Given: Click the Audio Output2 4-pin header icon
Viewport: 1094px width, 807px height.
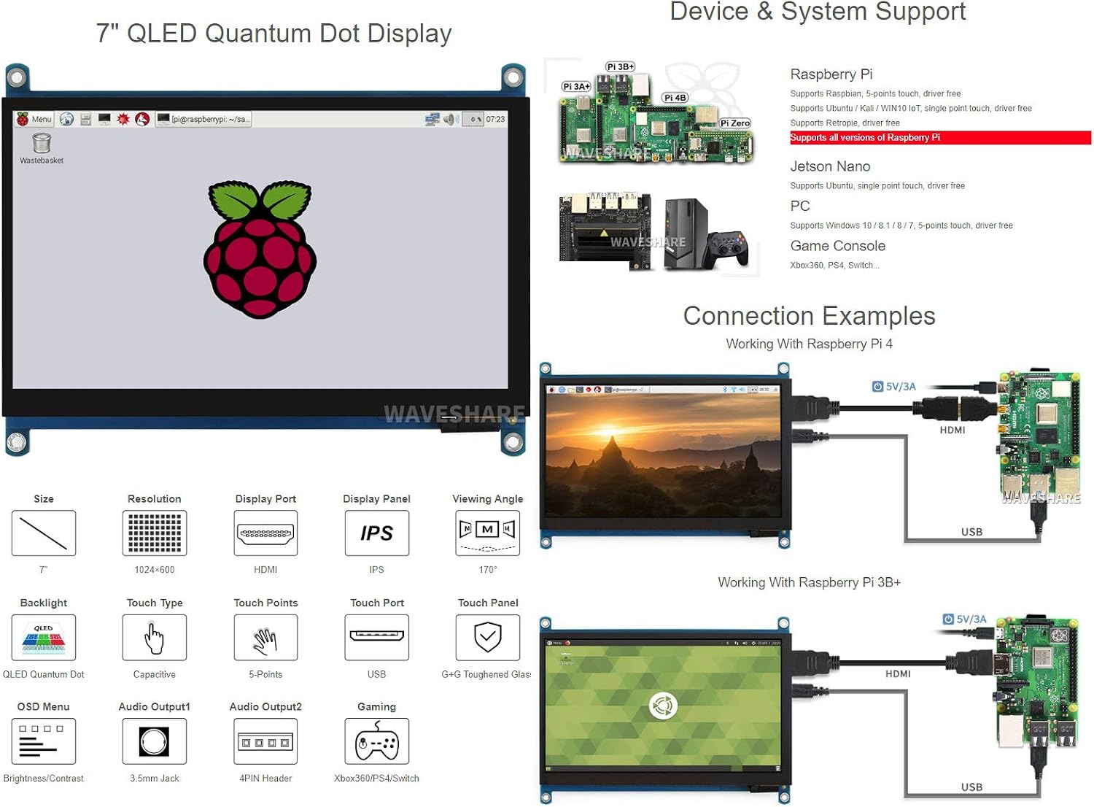Looking at the screenshot, I should (x=265, y=741).
